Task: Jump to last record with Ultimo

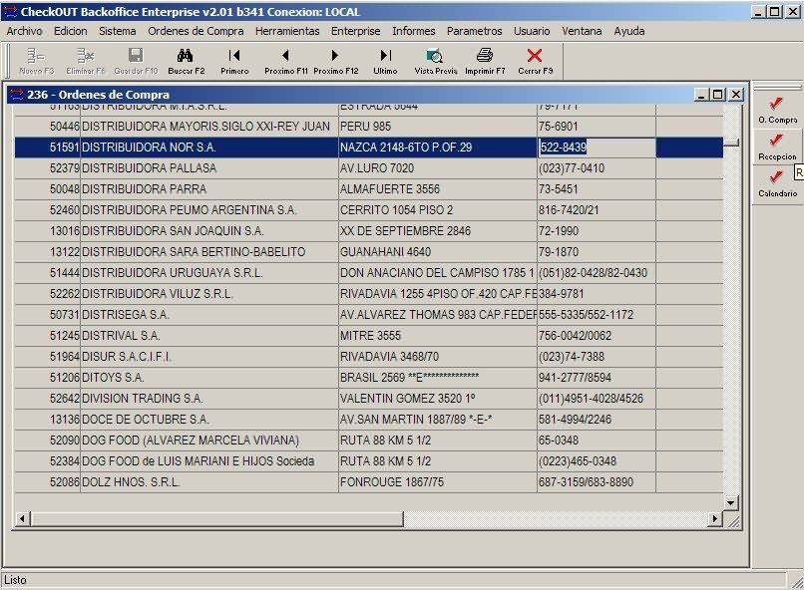Action: coord(385,61)
